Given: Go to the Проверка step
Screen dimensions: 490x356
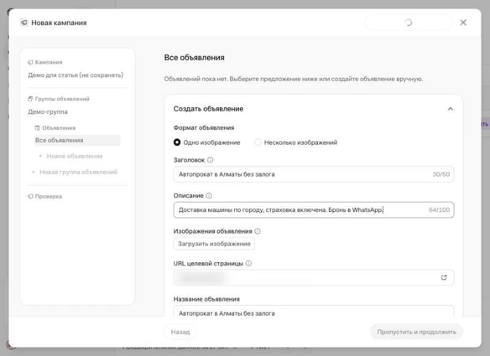Looking at the screenshot, I should (45, 196).
